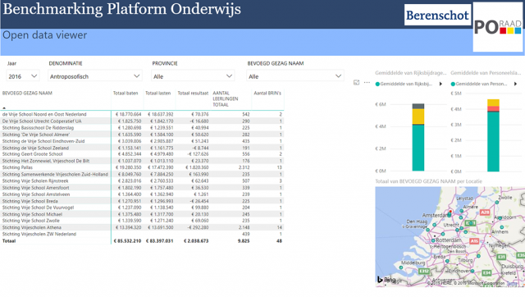Select row 'De Vrije School Utrecht Coöperatief UA'
This screenshot has width=525, height=297.
(x=142, y=121)
